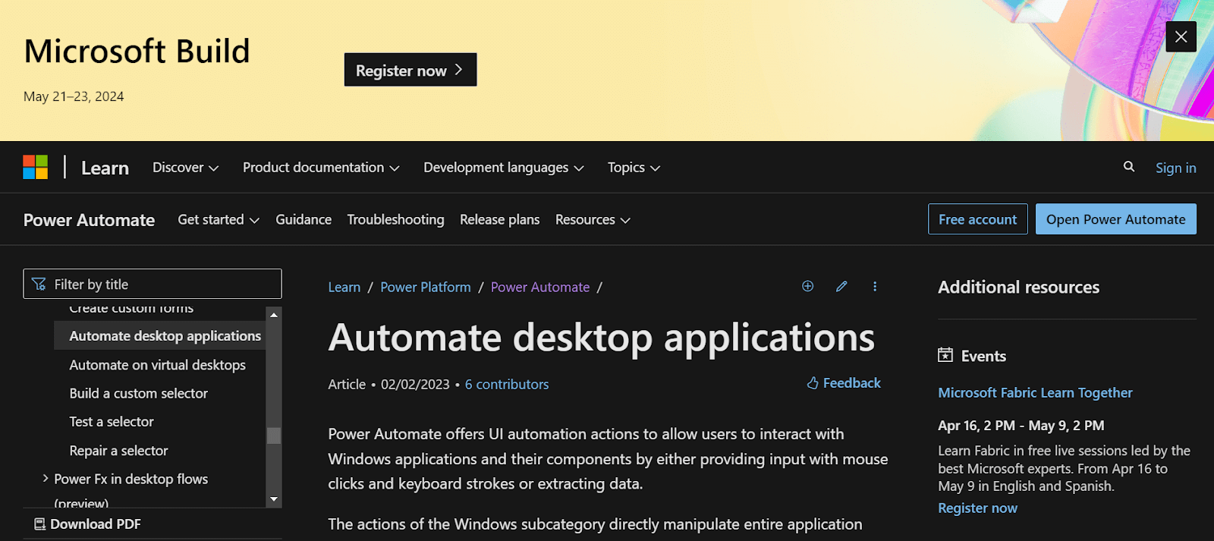Open the Microsoft logo homepage
1214x541 pixels.
click(x=36, y=167)
